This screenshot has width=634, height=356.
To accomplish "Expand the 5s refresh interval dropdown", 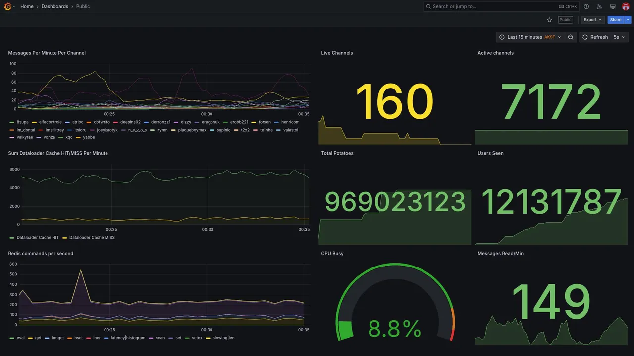I will (620, 37).
